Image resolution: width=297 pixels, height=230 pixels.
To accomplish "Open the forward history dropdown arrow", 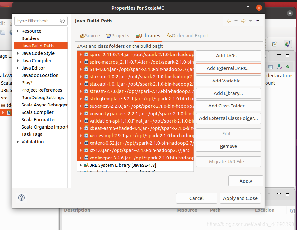I will (x=250, y=21).
